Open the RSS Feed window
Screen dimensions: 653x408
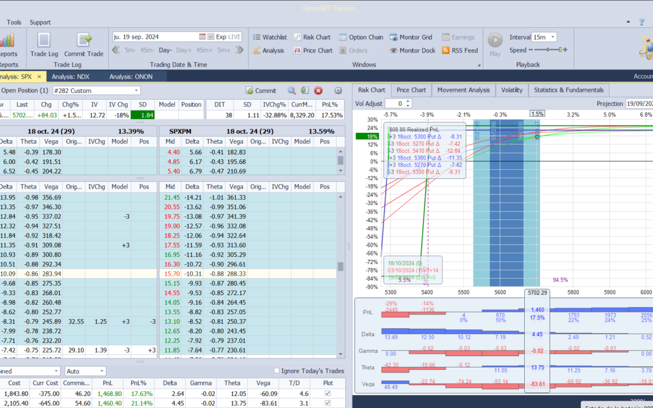tap(460, 51)
